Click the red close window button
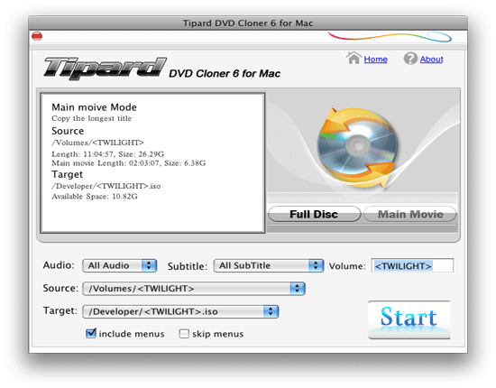The height and width of the screenshot is (388, 496). coord(37,36)
